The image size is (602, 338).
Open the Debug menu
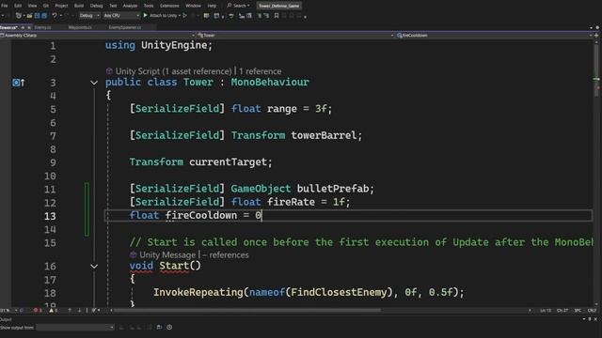pos(96,6)
